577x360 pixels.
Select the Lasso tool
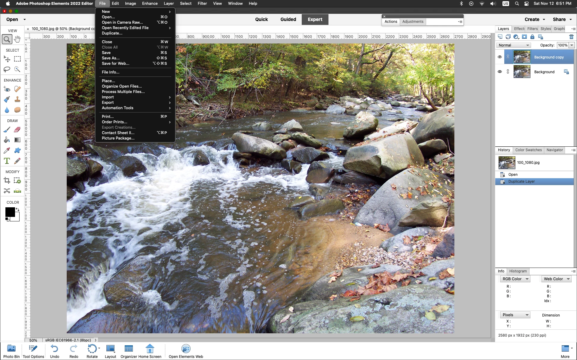[7, 69]
